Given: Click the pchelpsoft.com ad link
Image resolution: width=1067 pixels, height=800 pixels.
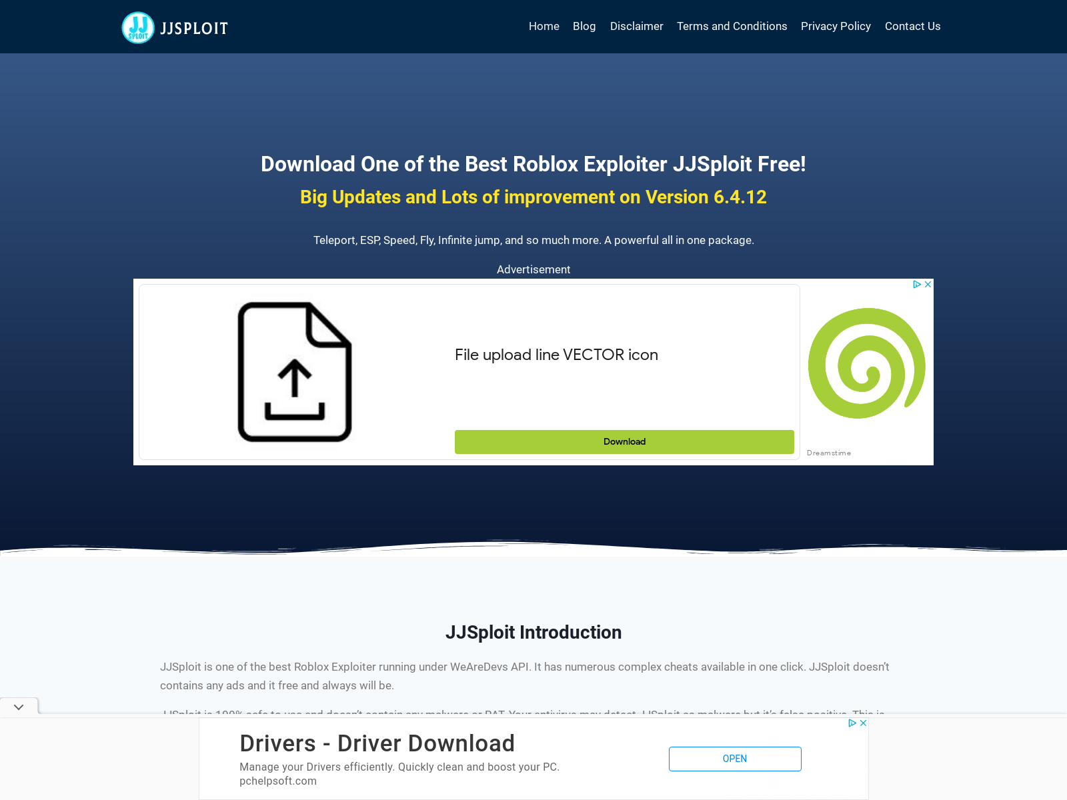Looking at the screenshot, I should point(278,781).
